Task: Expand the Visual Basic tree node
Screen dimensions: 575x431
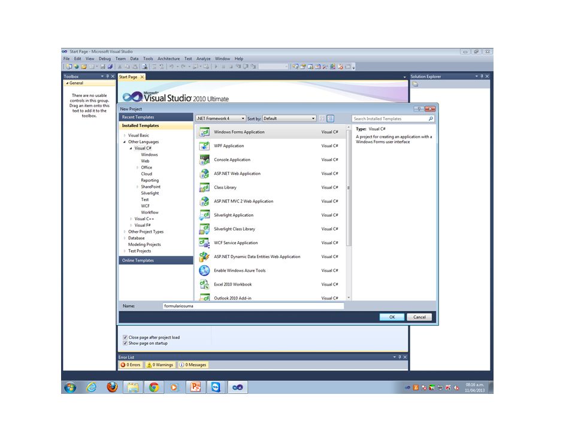Action: coord(125,135)
